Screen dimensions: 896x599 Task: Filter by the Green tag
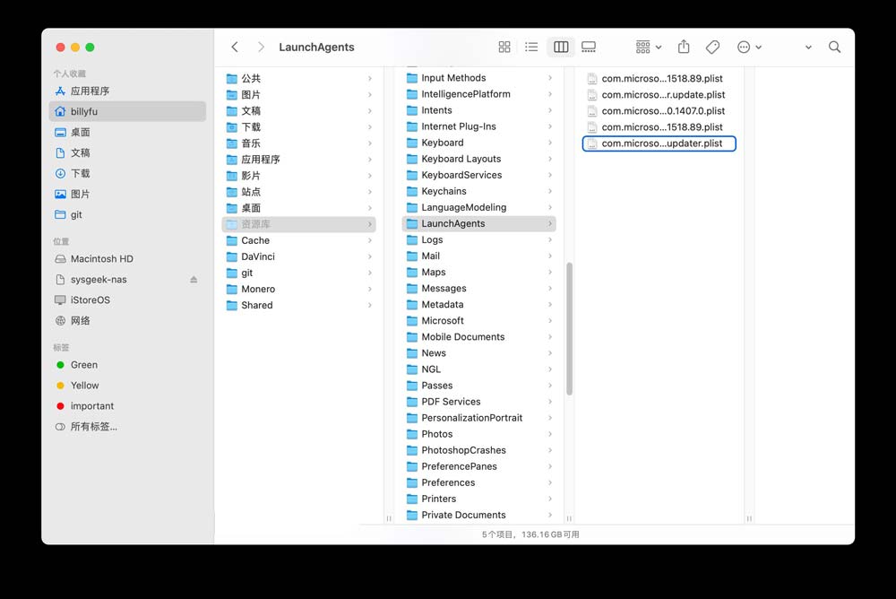pyautogui.click(x=127, y=364)
